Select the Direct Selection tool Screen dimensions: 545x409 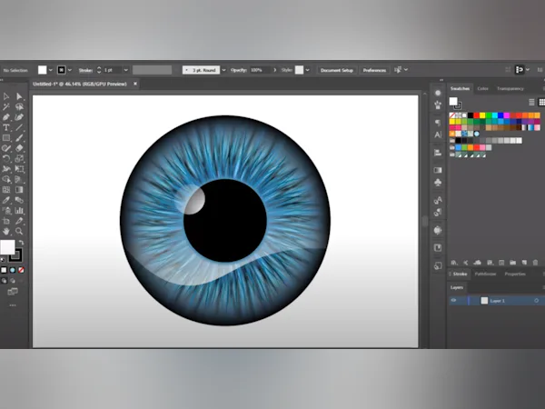pyautogui.click(x=19, y=96)
